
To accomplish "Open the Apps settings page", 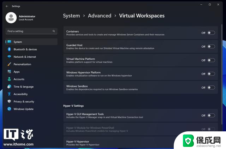I will (x=31, y=72).
